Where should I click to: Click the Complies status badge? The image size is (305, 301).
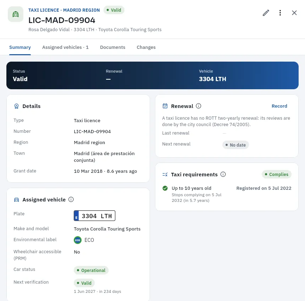tap(277, 174)
